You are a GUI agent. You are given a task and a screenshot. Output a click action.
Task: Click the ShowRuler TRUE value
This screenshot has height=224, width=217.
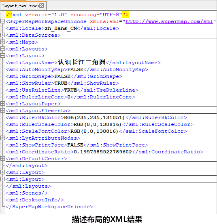coord(61,83)
